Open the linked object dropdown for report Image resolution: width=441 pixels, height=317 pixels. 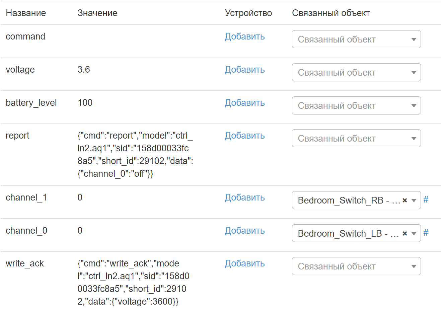coord(356,139)
